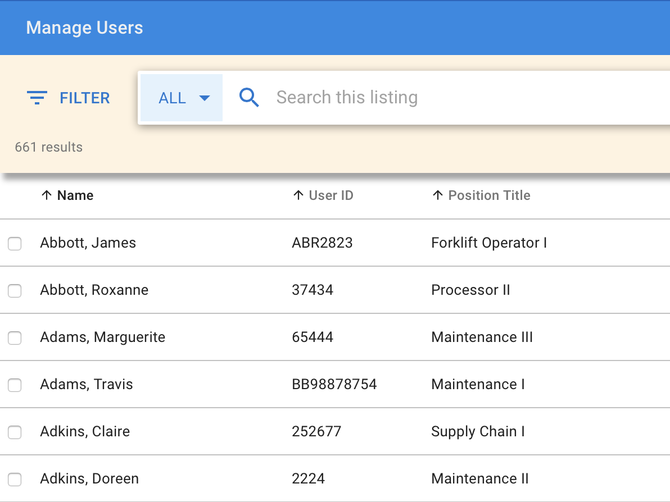Open the Abbott, James user name

88,243
